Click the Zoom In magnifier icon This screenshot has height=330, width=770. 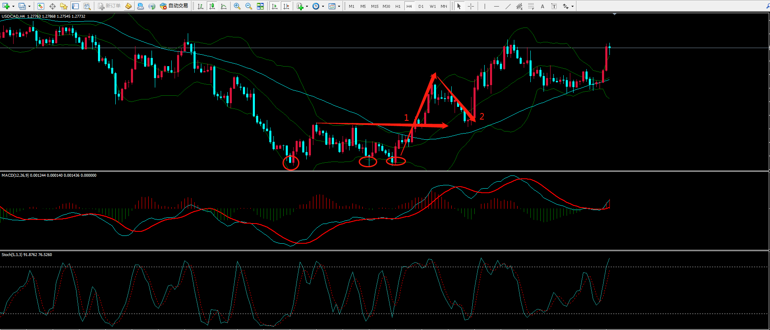coord(237,6)
